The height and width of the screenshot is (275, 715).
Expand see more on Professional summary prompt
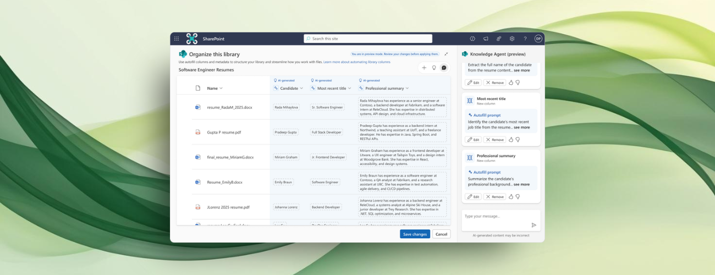(x=522, y=184)
